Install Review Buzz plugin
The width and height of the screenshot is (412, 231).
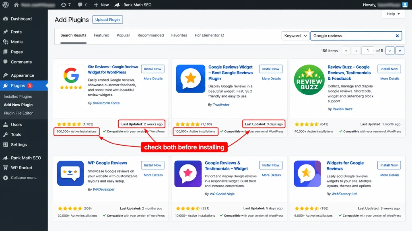pos(389,69)
